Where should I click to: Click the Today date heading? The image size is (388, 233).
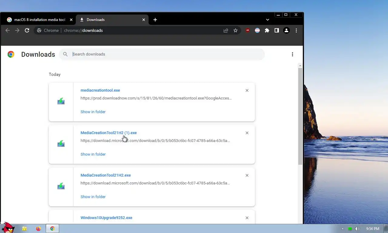55,74
